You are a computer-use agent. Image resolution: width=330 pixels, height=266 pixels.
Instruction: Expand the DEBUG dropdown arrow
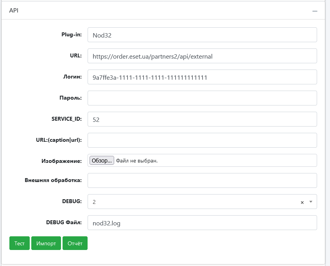[x=310, y=202]
